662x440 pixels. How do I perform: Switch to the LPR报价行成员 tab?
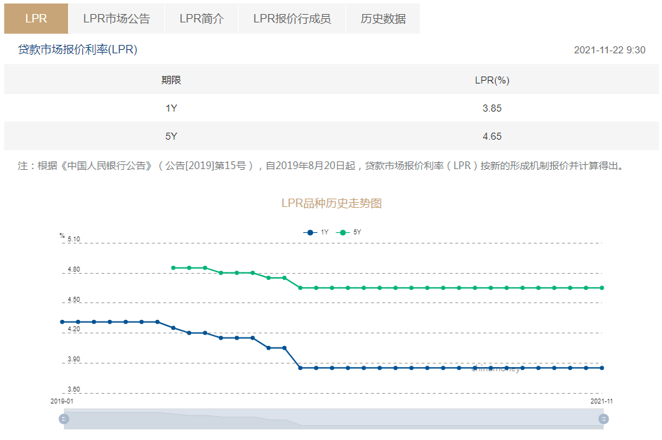[292, 19]
